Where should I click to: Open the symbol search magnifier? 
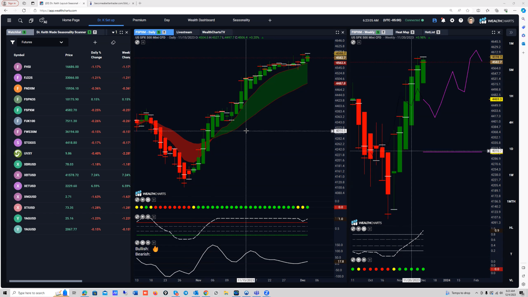tap(20, 21)
